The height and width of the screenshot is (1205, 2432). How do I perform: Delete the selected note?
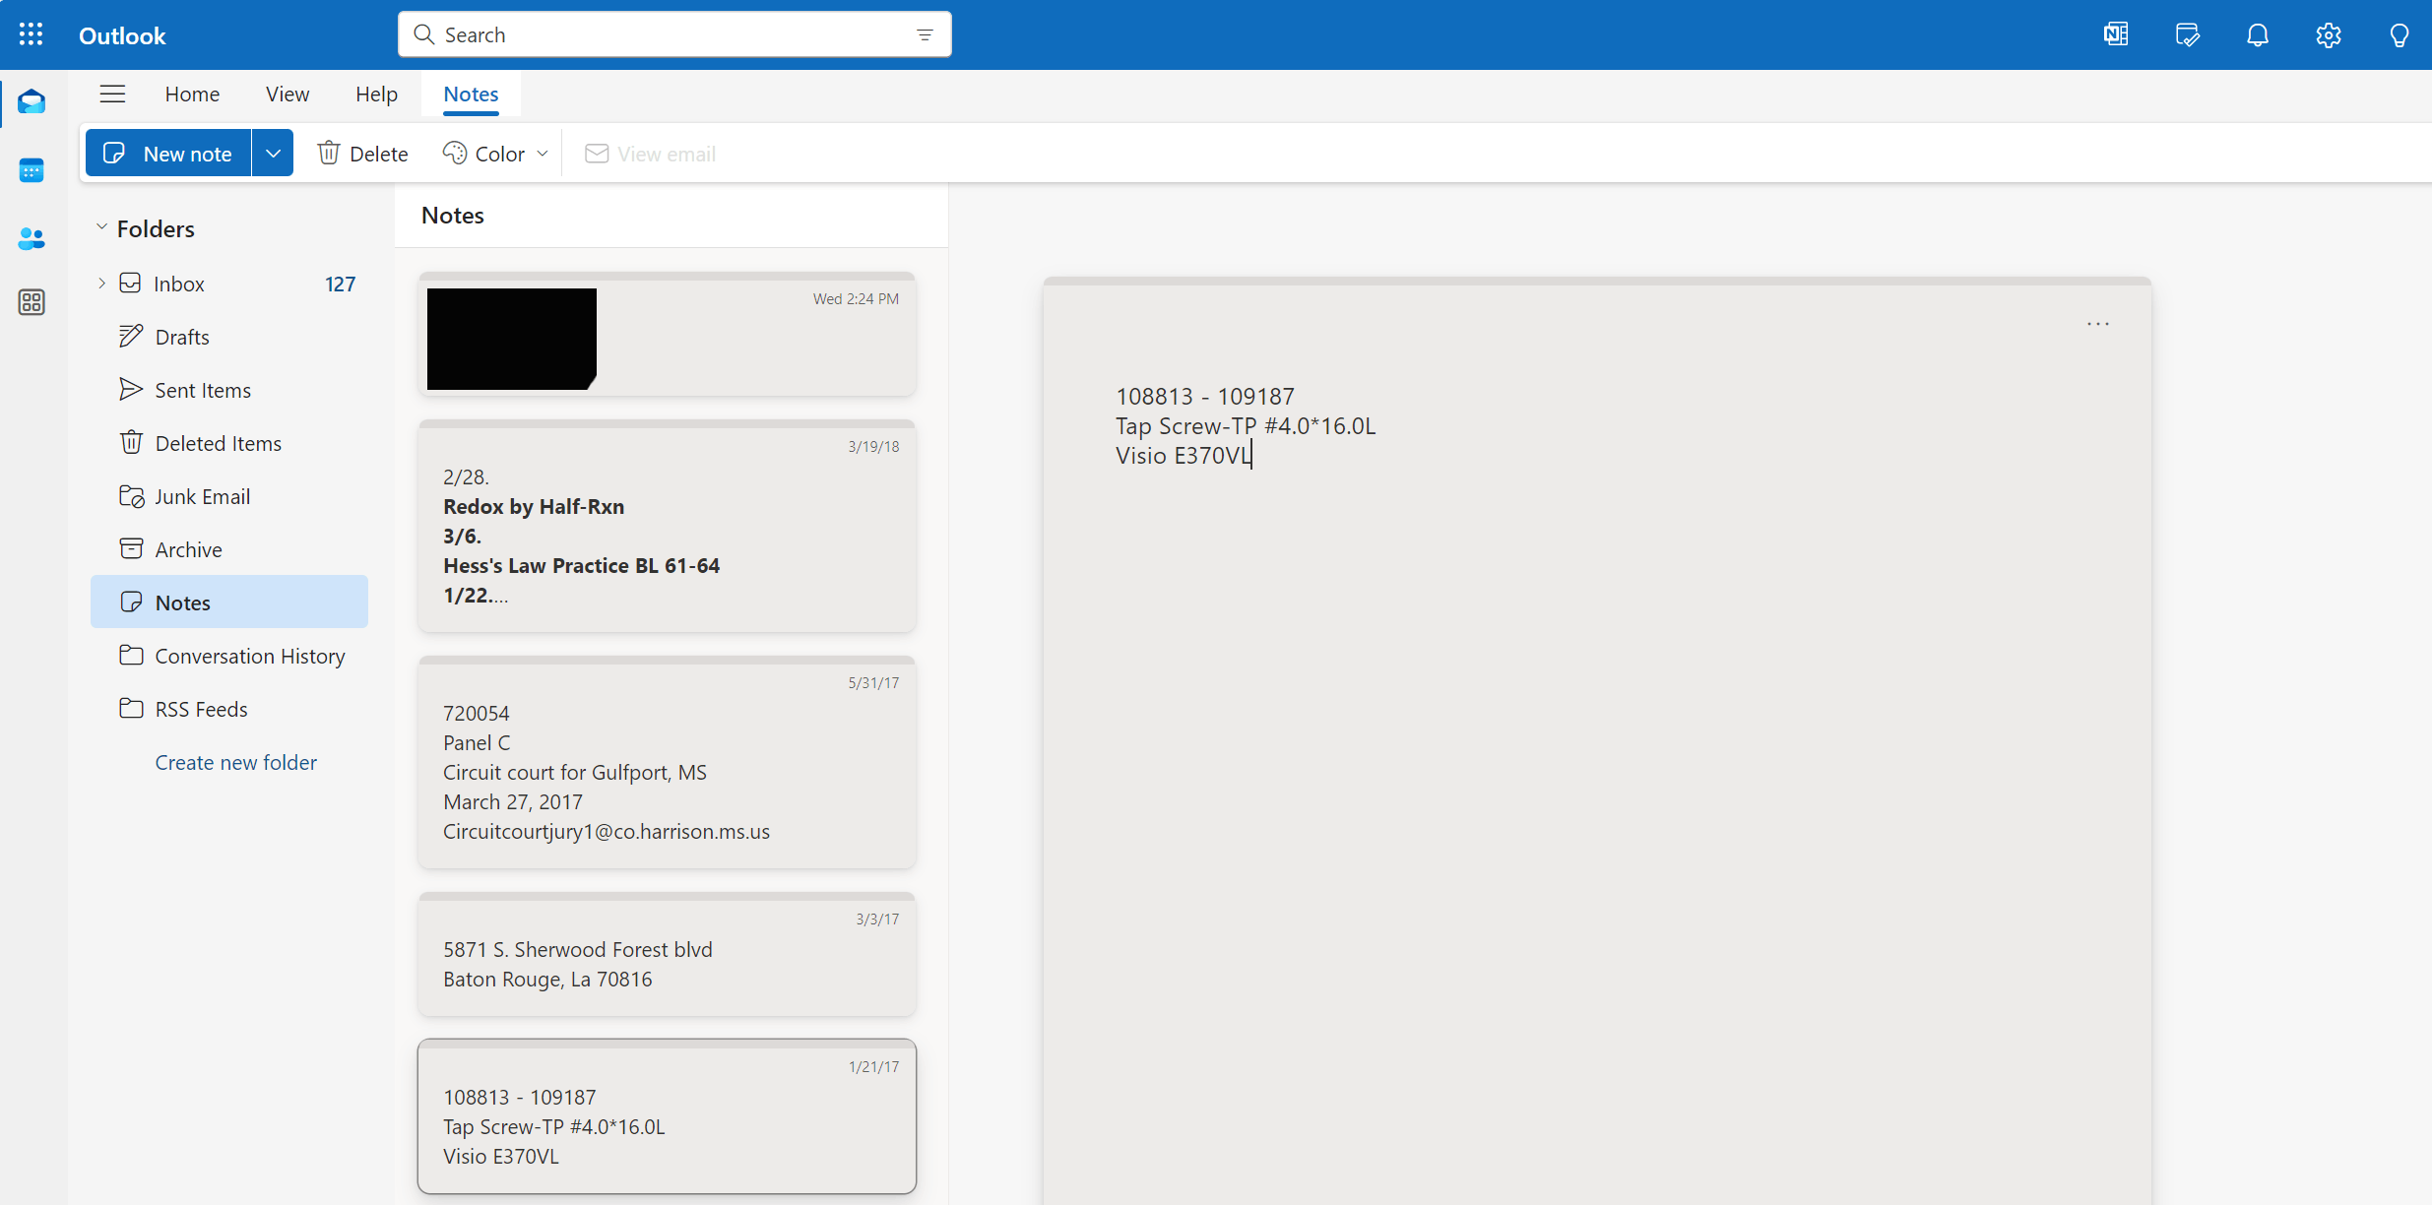[x=362, y=154]
